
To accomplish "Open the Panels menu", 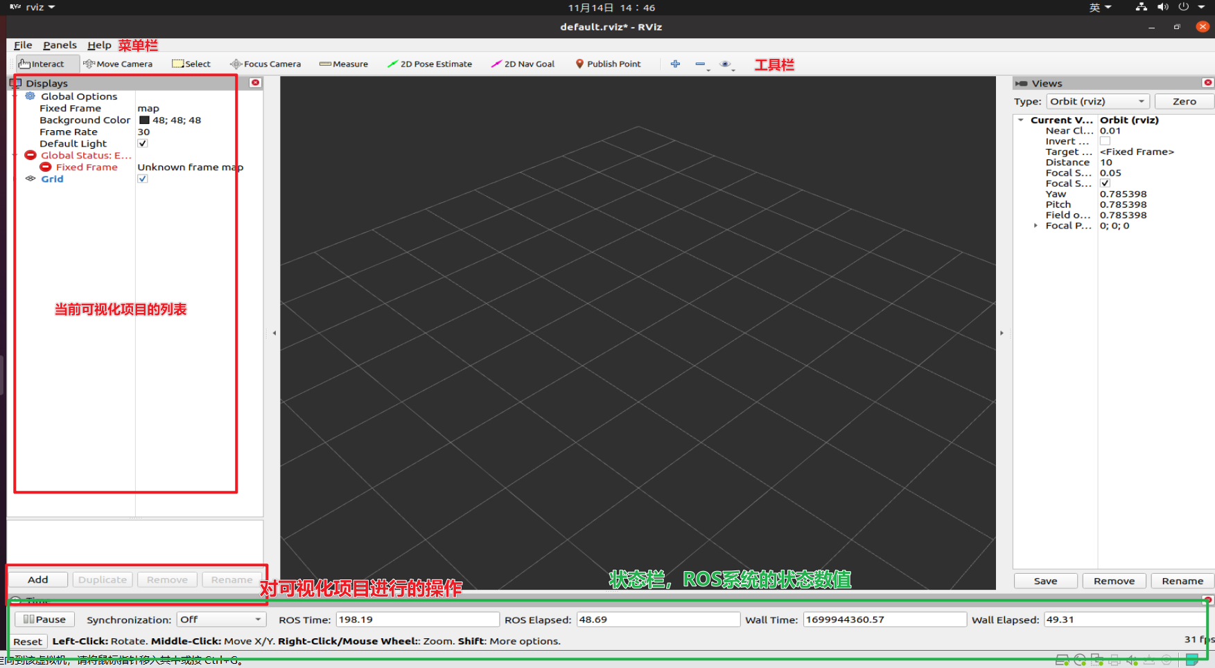I will (x=60, y=45).
